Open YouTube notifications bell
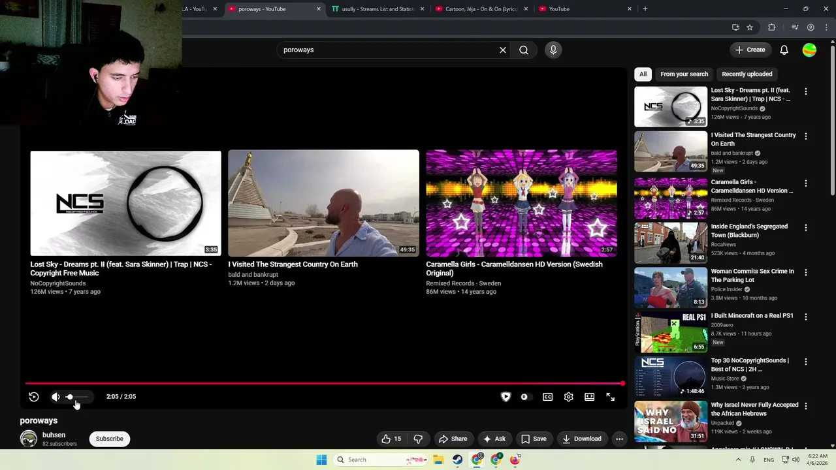 pos(784,50)
